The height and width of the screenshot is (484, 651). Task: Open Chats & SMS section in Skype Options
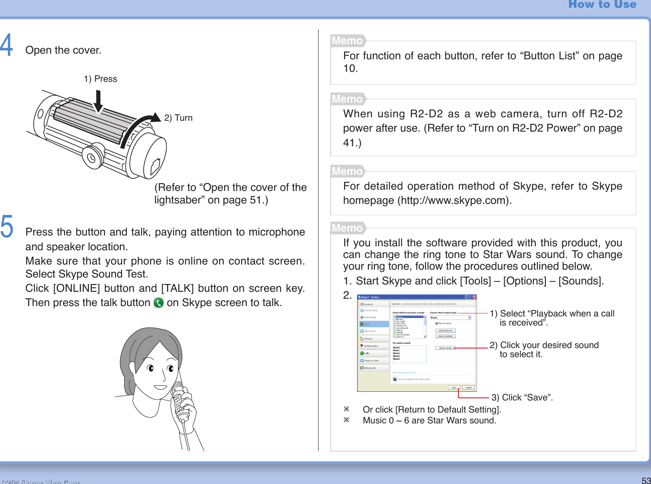click(374, 361)
